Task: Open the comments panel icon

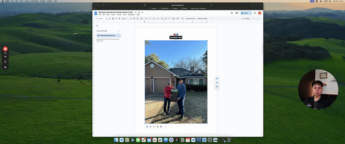Action: coord(237,13)
